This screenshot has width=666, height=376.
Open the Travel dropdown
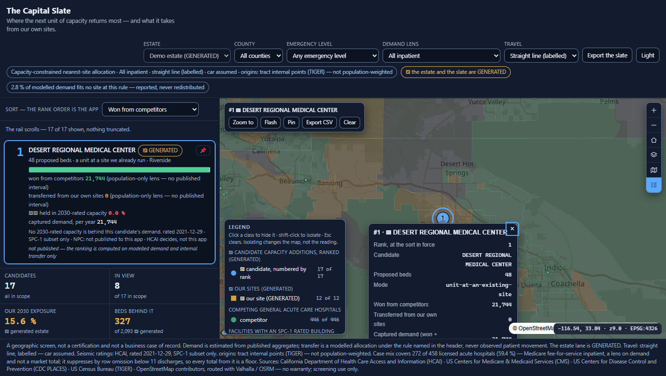541,56
